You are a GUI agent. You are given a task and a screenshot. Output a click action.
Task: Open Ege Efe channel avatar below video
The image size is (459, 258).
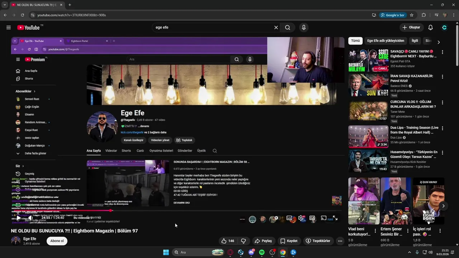(16, 241)
